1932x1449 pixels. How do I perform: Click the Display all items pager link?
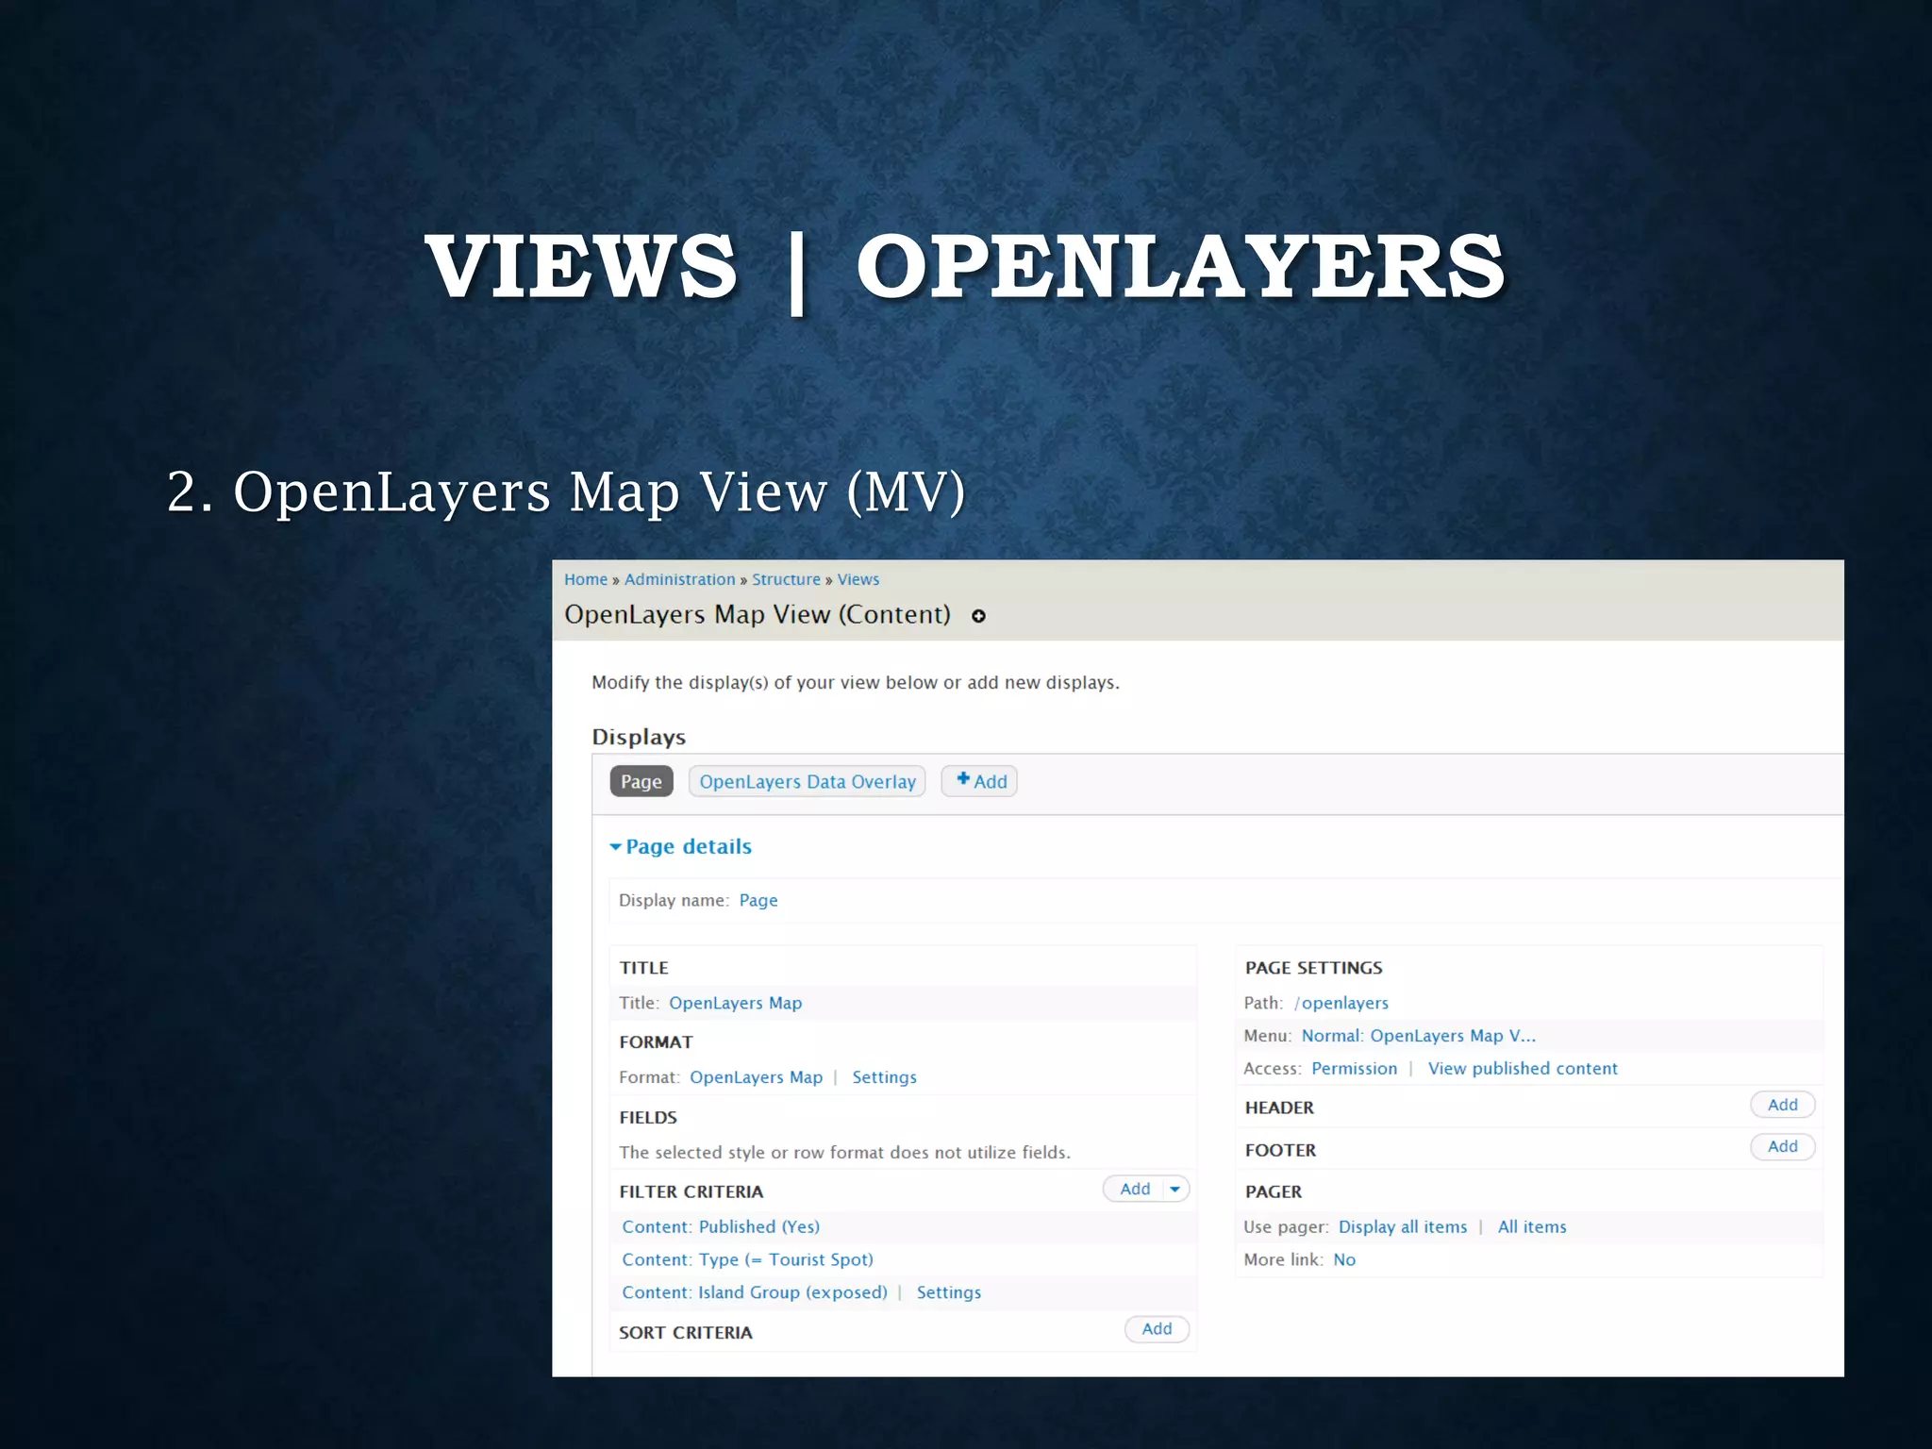pyautogui.click(x=1402, y=1226)
